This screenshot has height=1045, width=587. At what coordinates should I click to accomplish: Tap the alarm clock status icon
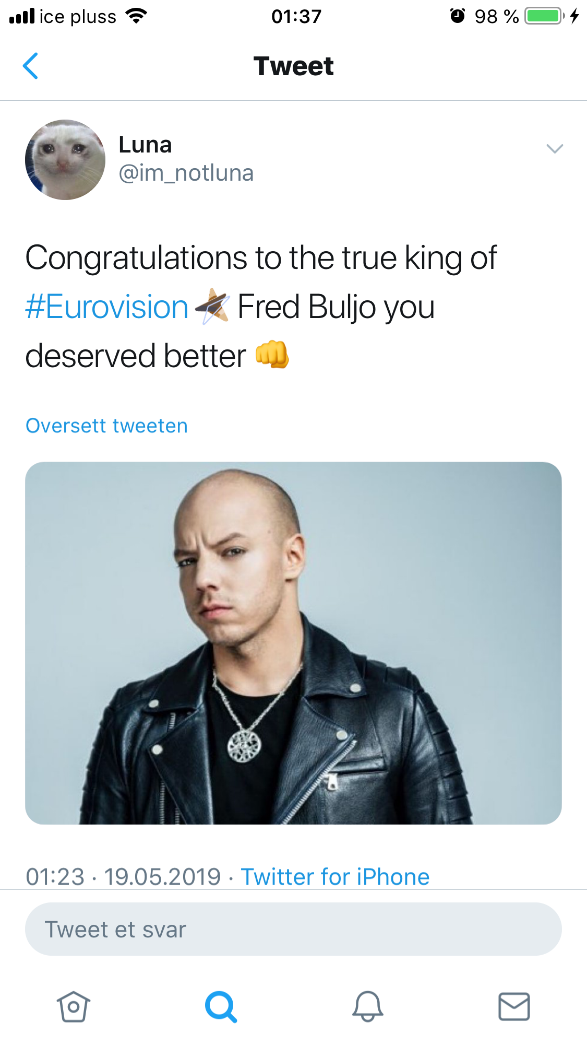pyautogui.click(x=458, y=16)
